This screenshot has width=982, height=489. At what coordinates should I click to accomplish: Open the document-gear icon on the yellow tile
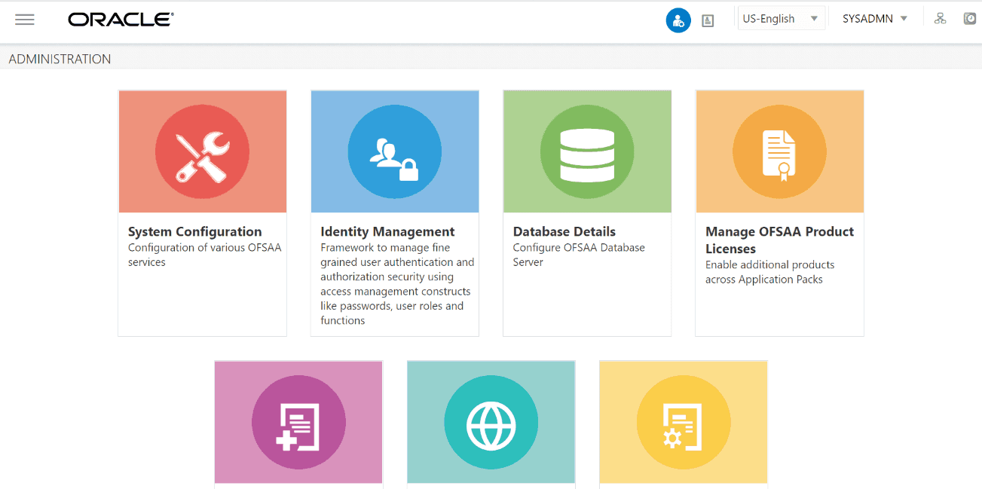tap(683, 422)
